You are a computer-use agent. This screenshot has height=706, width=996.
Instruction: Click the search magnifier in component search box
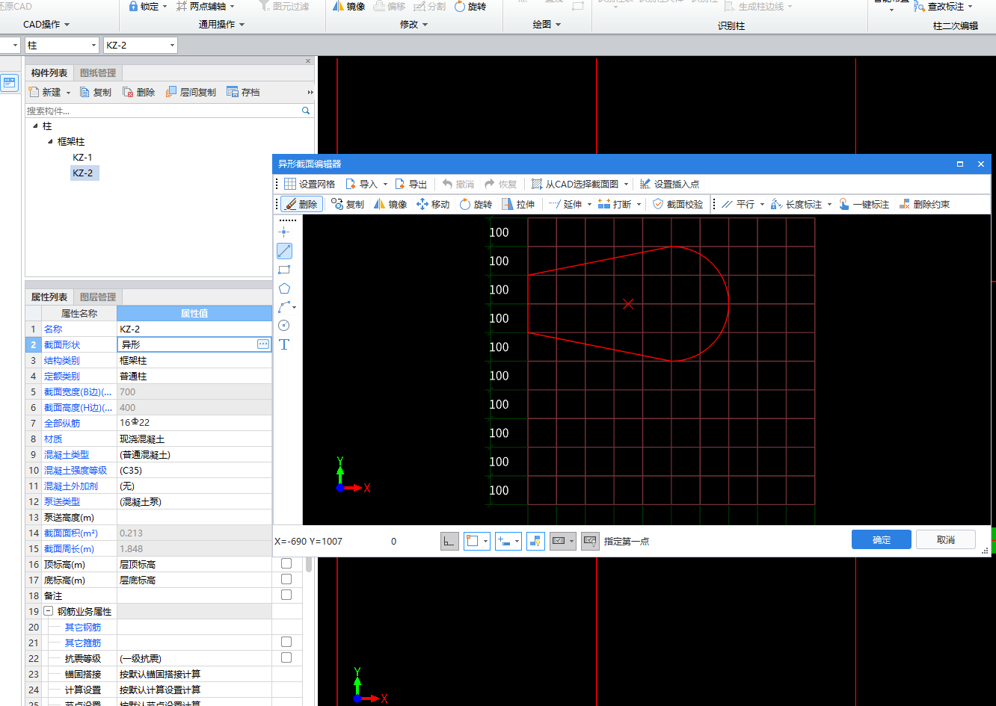tap(306, 111)
